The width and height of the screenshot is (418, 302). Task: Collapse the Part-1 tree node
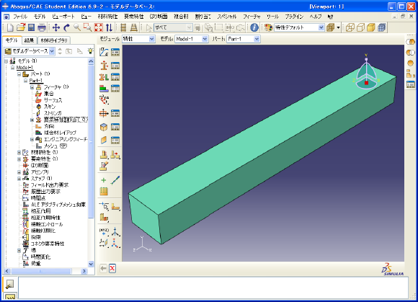(26, 81)
